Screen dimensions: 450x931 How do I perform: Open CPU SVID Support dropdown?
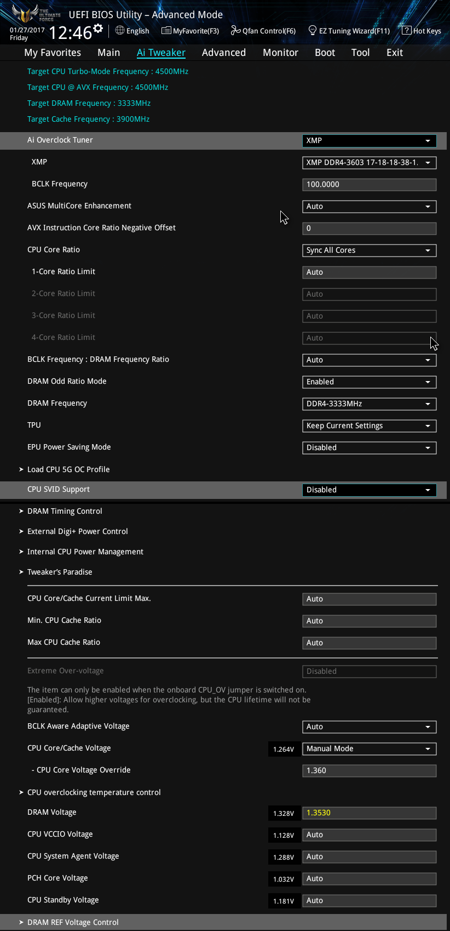(x=370, y=490)
